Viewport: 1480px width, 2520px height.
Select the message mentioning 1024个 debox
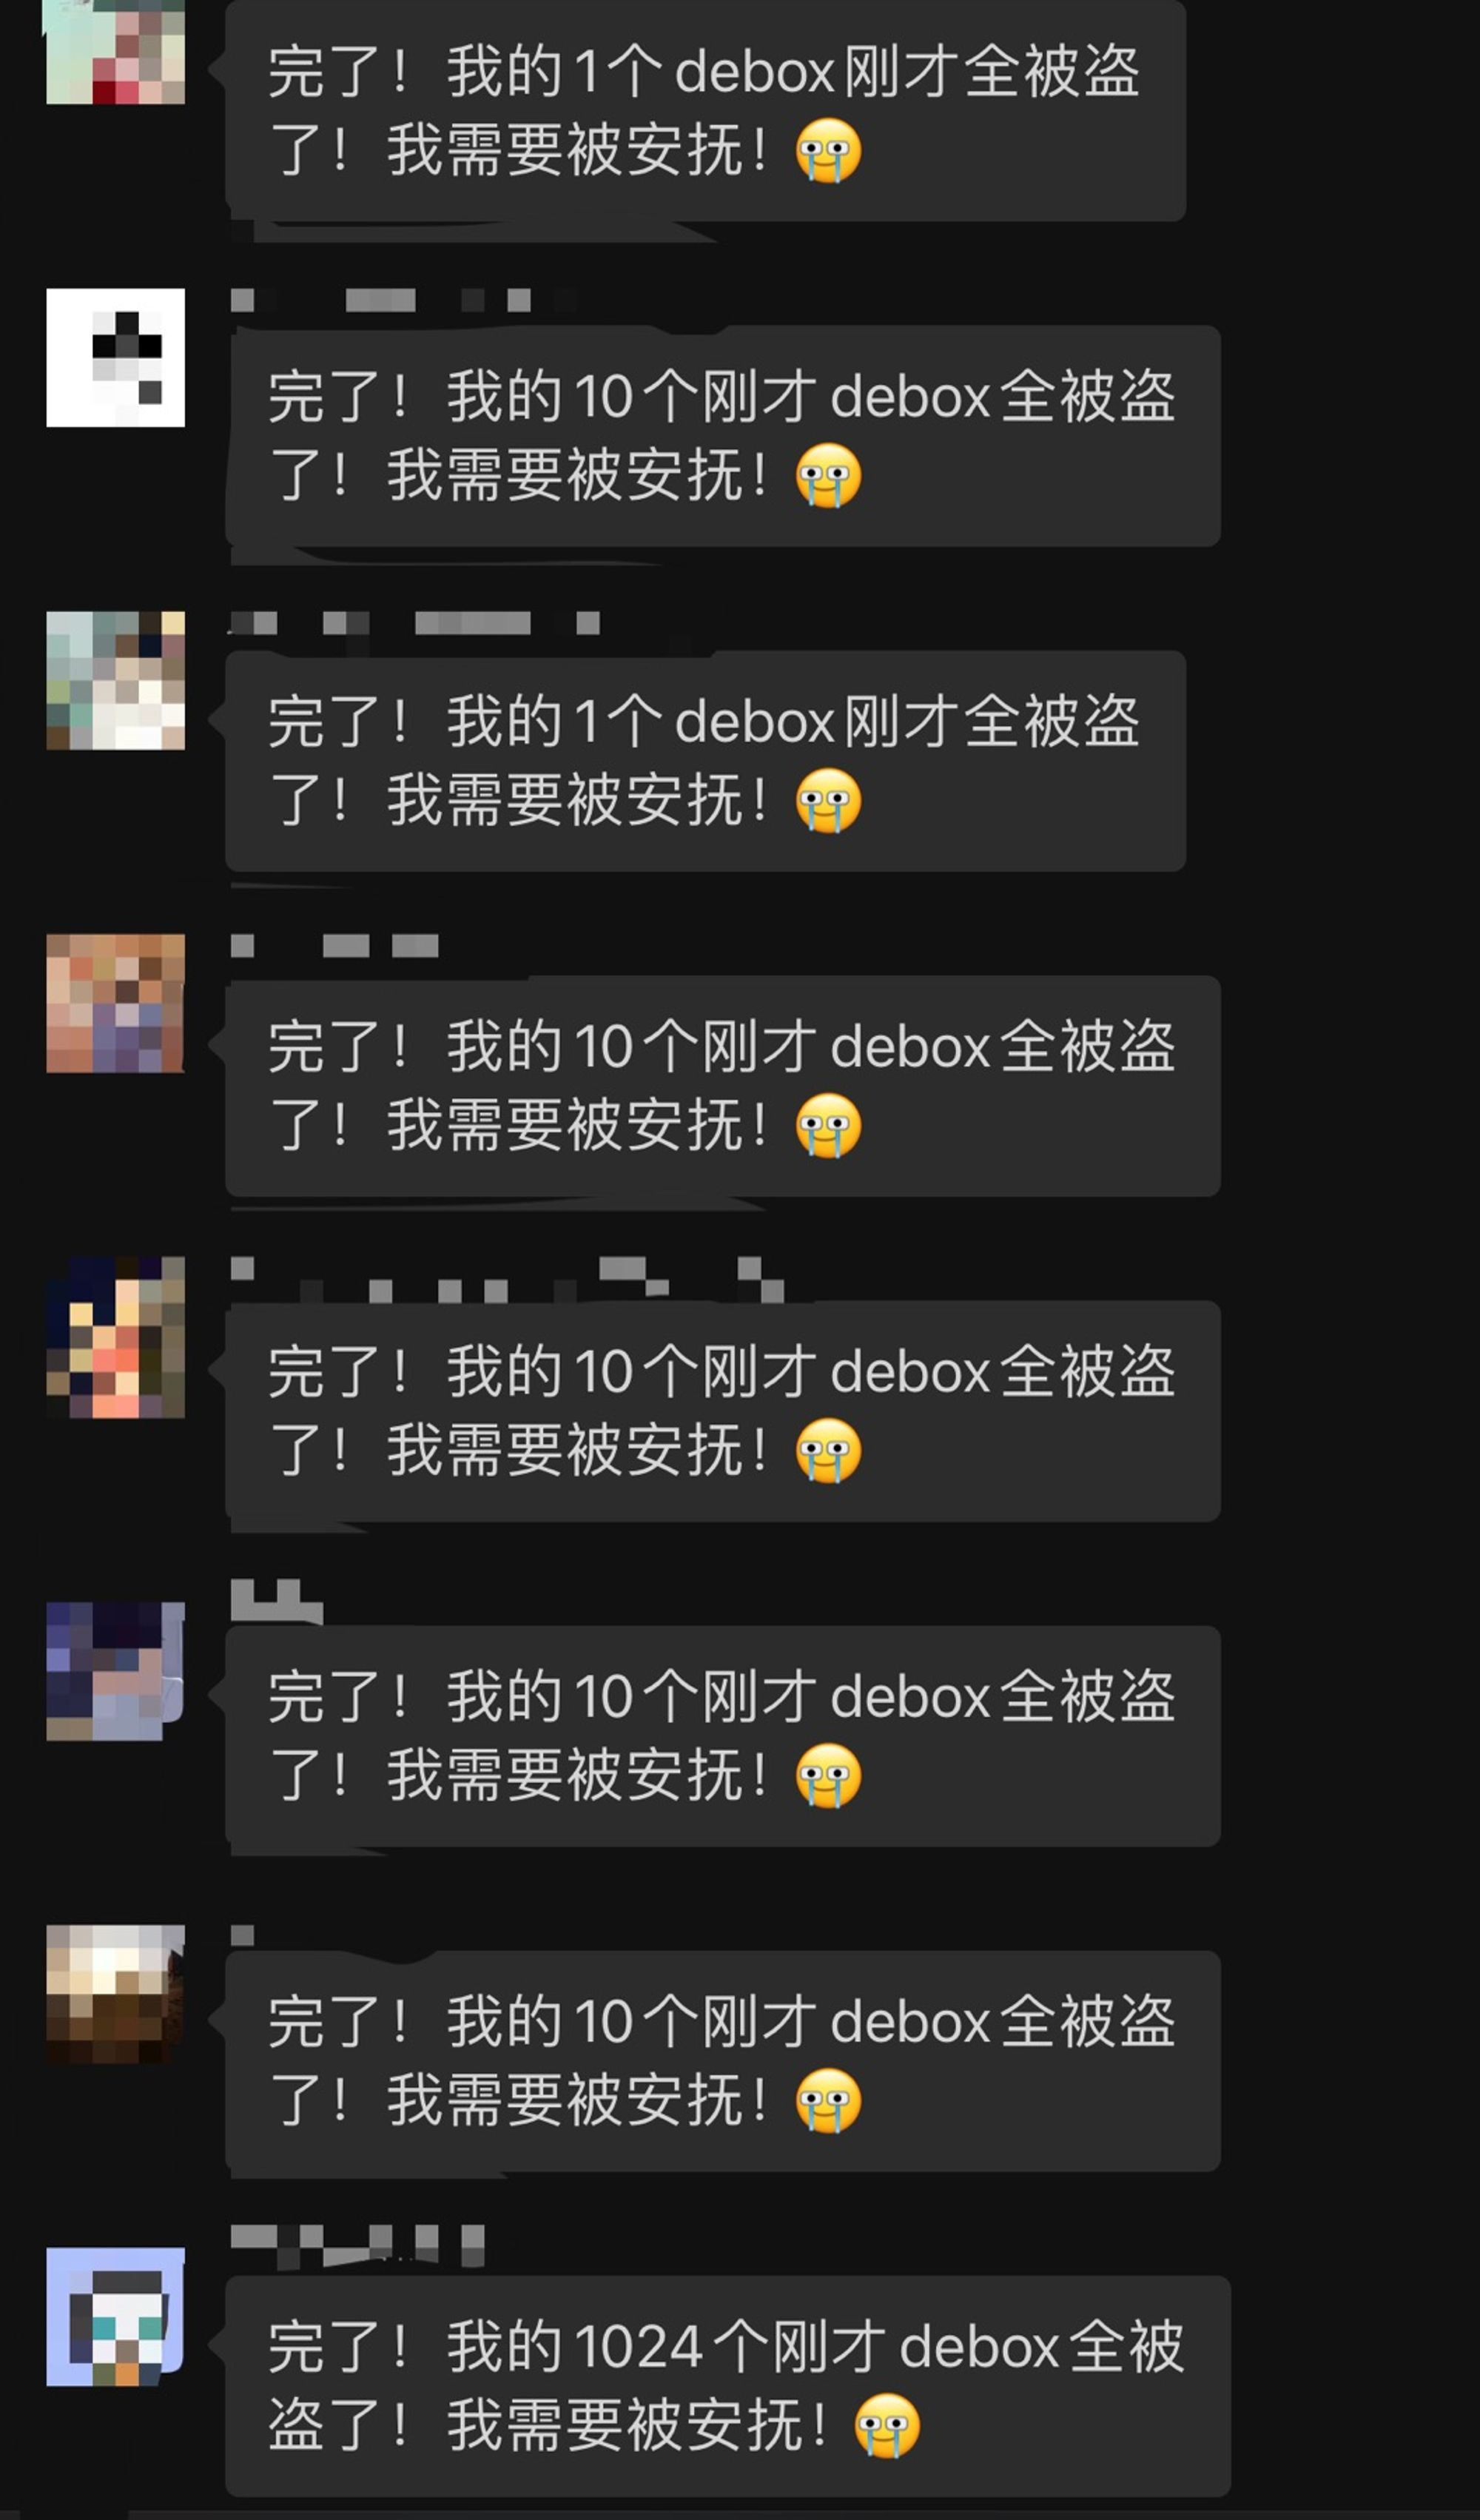tap(728, 2385)
